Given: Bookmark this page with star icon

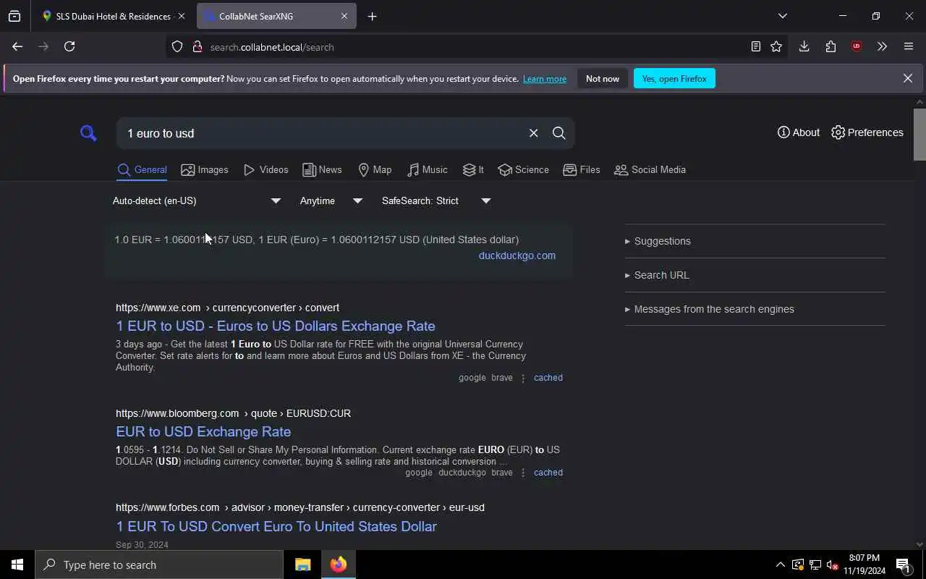Looking at the screenshot, I should [x=776, y=46].
